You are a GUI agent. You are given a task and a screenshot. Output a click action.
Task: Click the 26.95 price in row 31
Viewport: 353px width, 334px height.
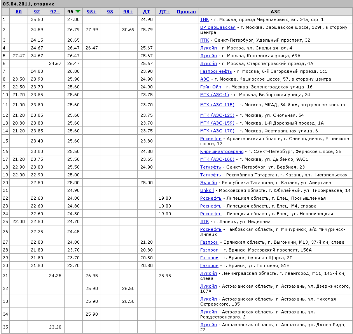(x=92, y=276)
